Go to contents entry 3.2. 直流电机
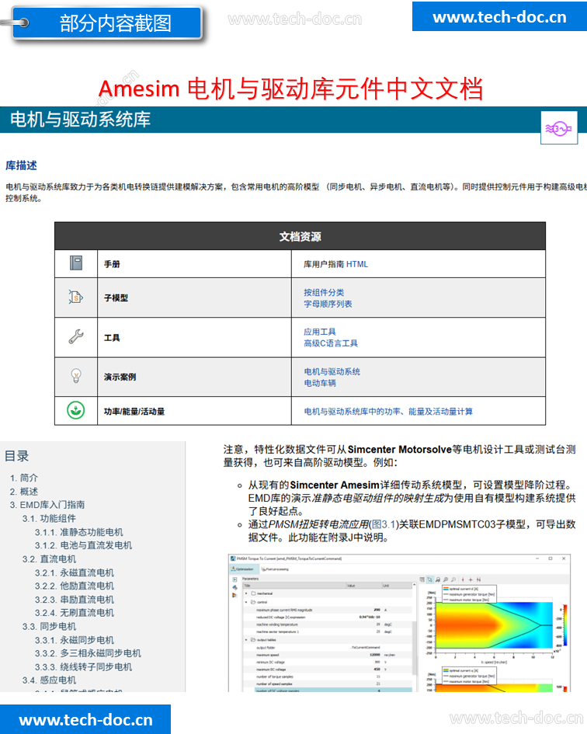 coord(49,559)
